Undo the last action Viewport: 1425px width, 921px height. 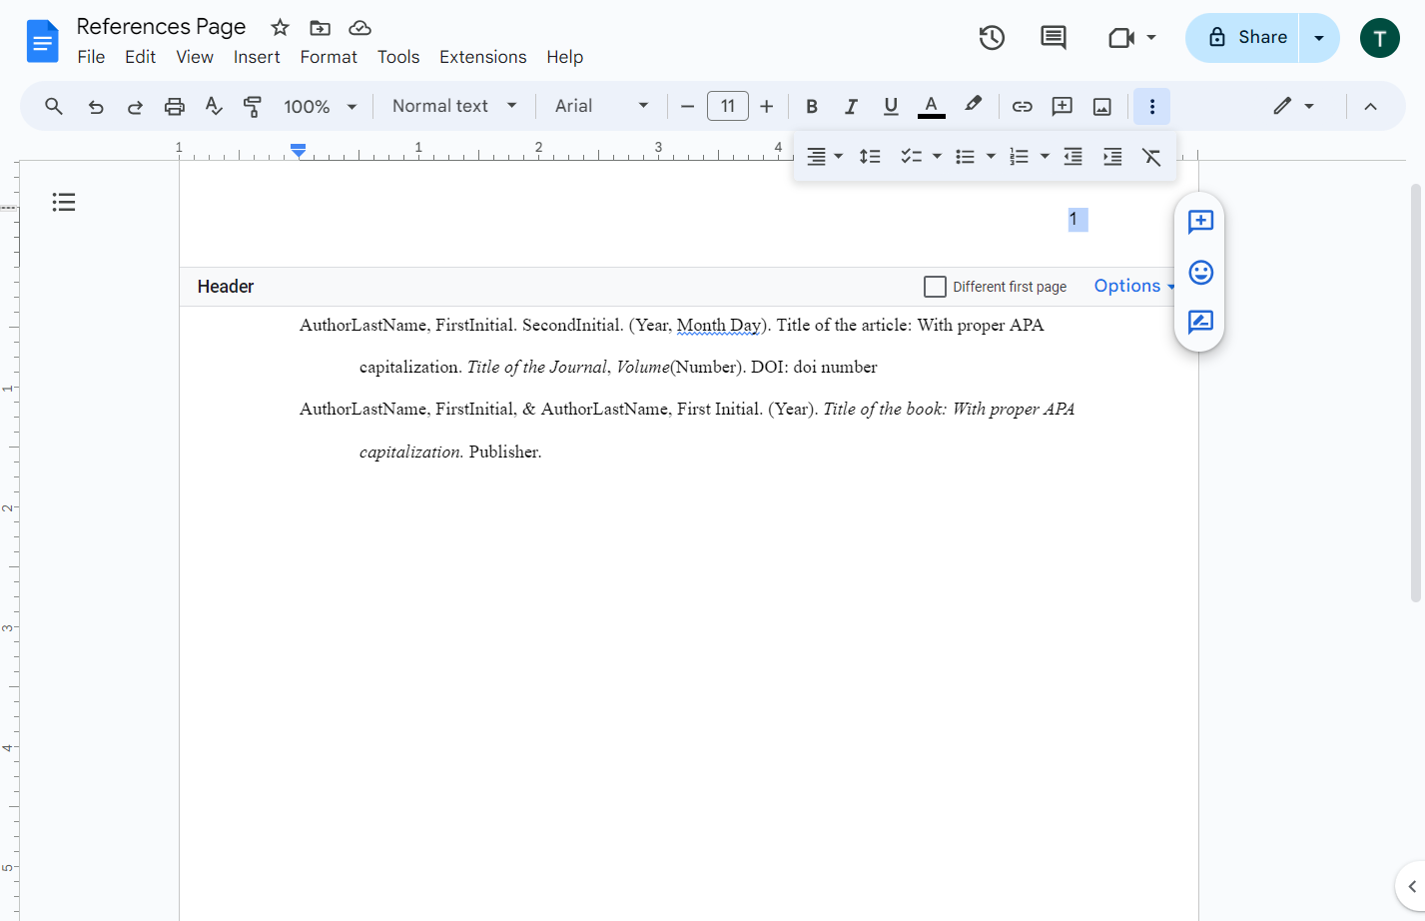point(96,106)
